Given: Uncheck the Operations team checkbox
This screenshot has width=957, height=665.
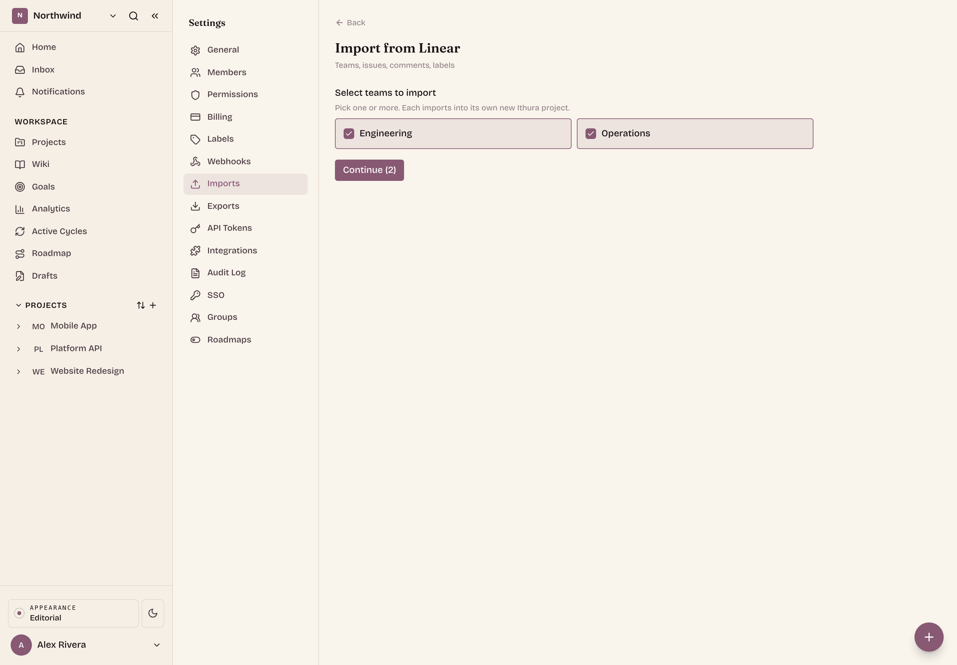Looking at the screenshot, I should (x=591, y=133).
